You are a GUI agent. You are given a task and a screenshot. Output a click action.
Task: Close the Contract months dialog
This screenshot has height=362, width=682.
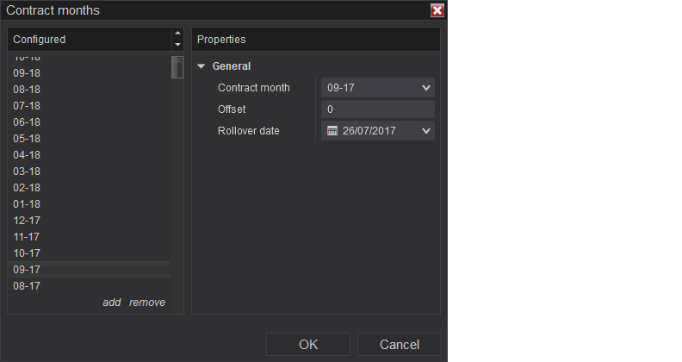tap(437, 10)
